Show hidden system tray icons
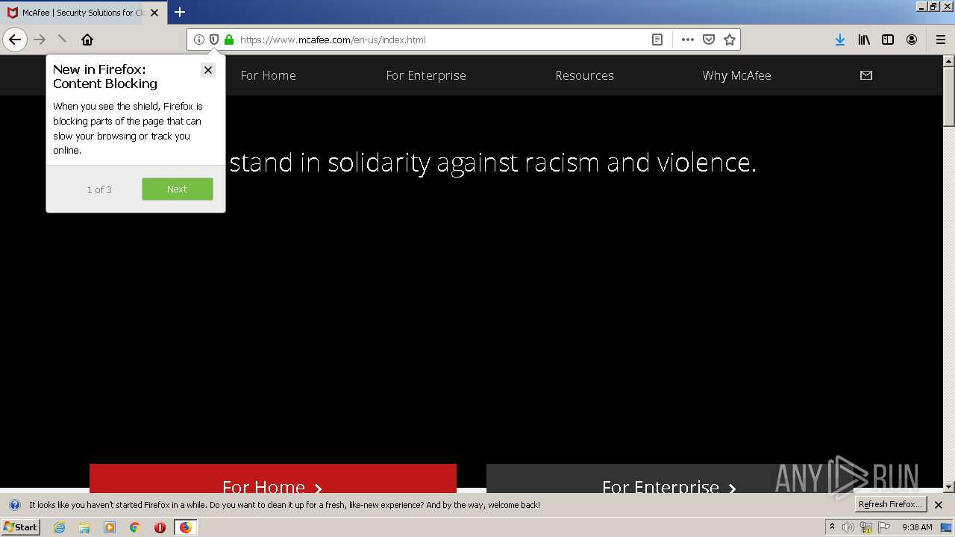955x537 pixels. point(832,527)
